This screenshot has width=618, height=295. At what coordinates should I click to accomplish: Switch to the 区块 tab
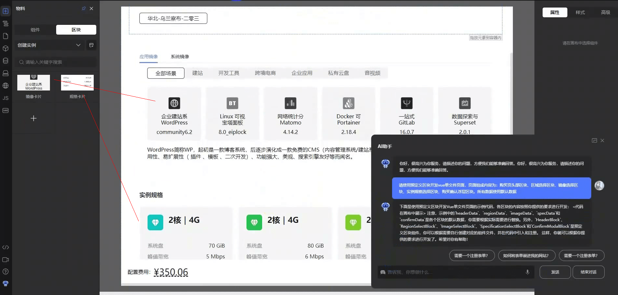click(76, 29)
